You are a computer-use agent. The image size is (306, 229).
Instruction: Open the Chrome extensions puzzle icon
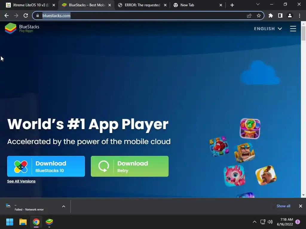pyautogui.click(x=271, y=16)
